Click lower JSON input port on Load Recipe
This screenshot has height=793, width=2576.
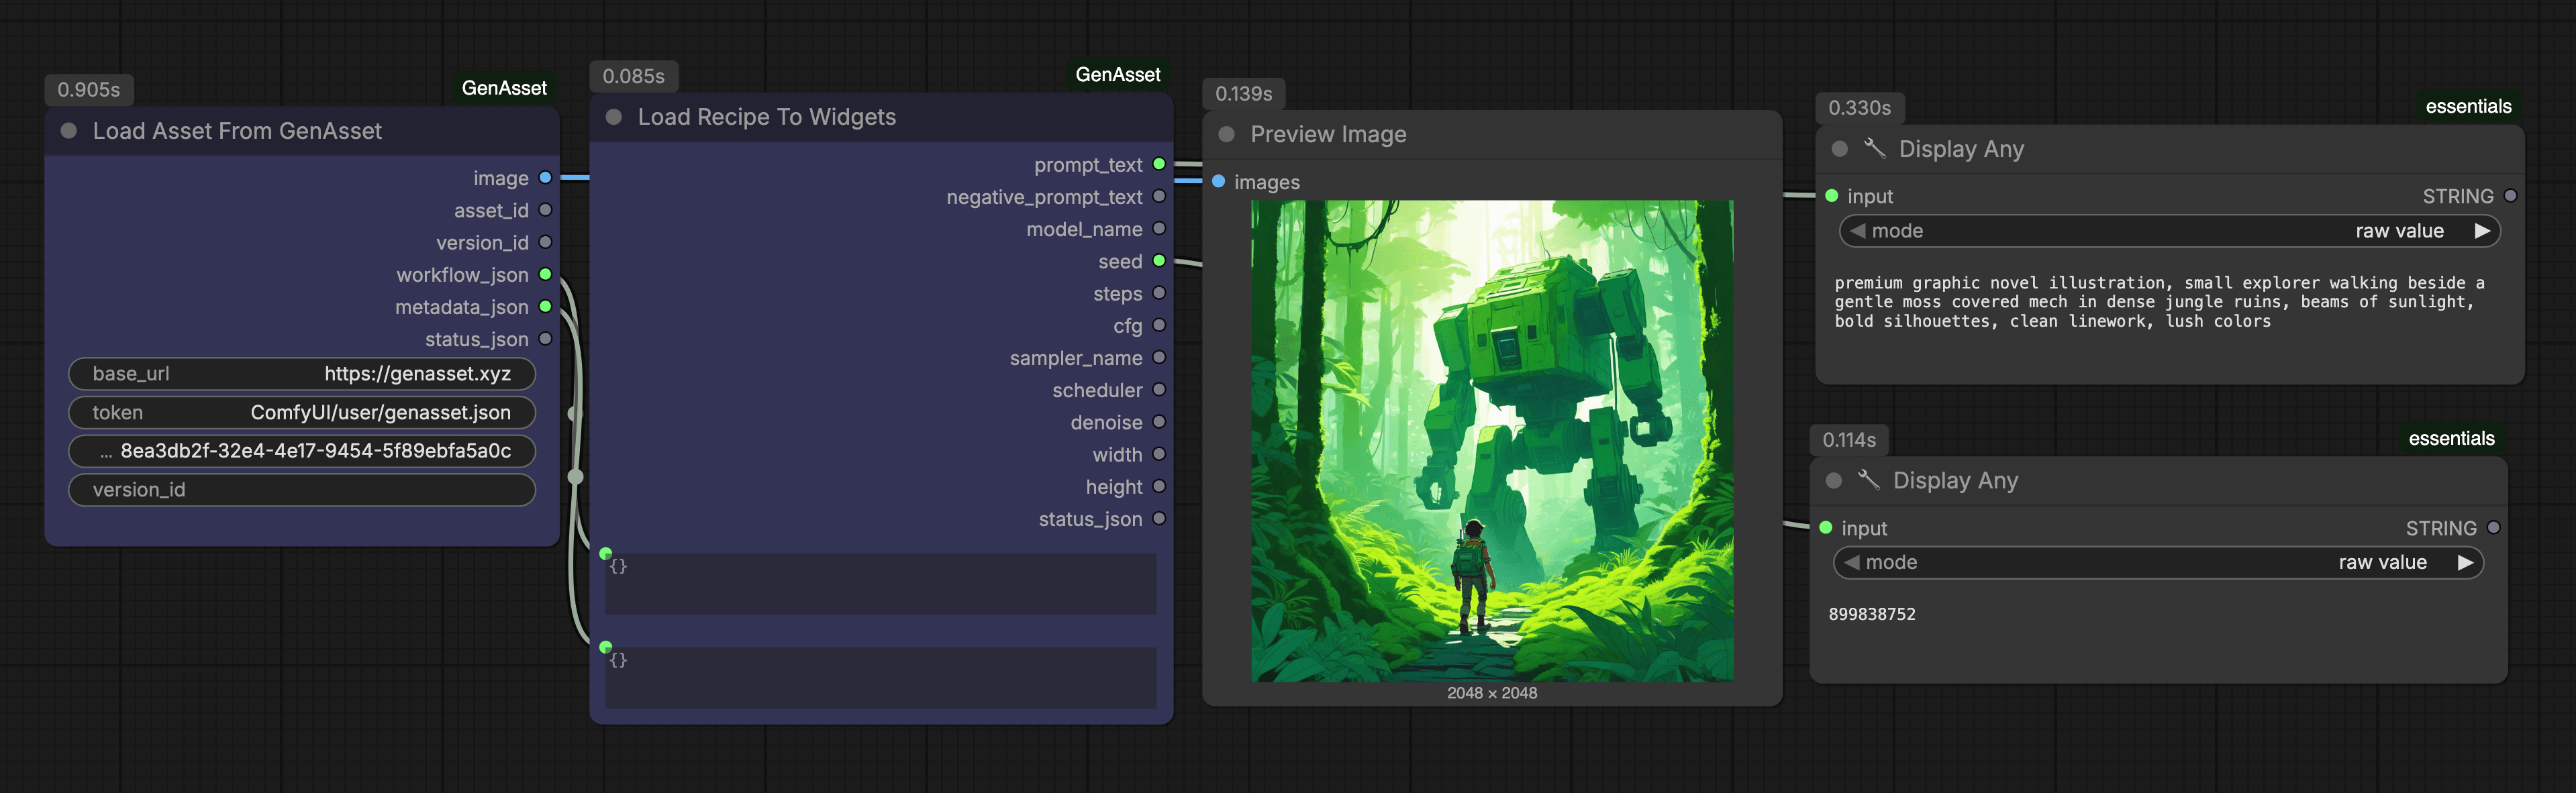click(605, 647)
